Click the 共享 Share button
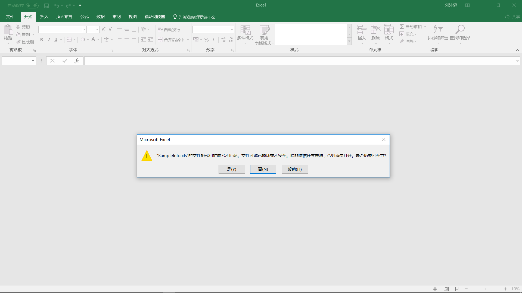522x293 pixels. pyautogui.click(x=512, y=17)
